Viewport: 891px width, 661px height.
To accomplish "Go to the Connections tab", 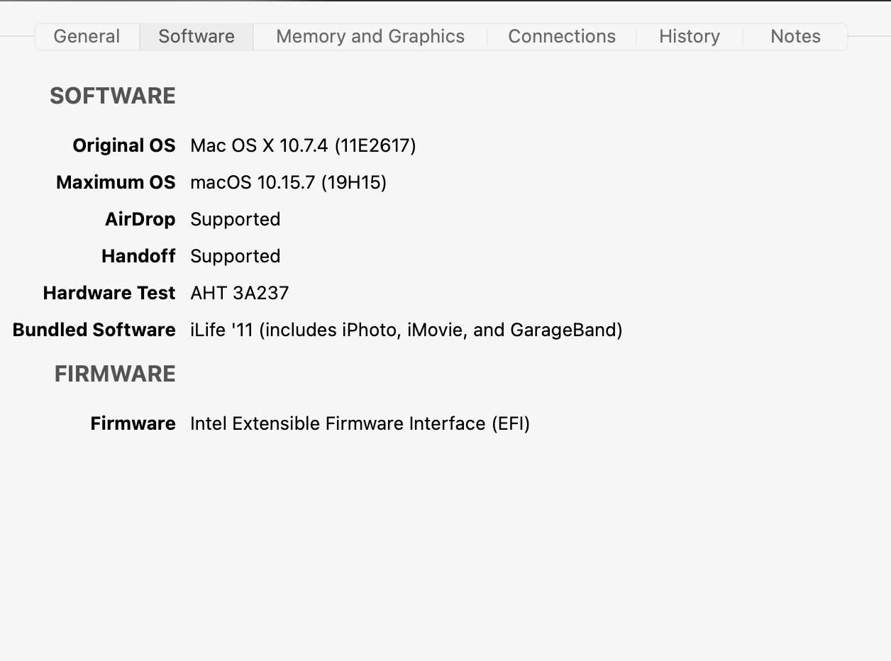I will tap(562, 37).
